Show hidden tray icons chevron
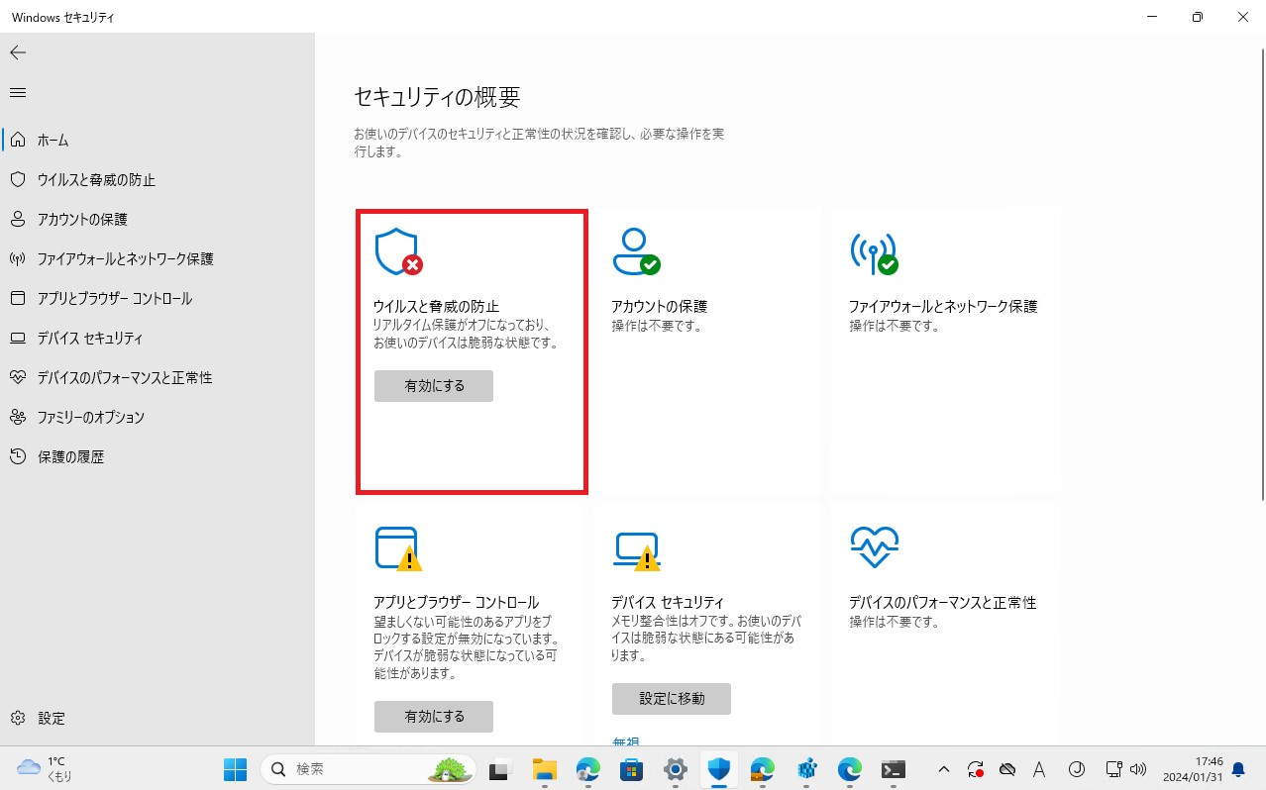The height and width of the screenshot is (790, 1266). (943, 769)
